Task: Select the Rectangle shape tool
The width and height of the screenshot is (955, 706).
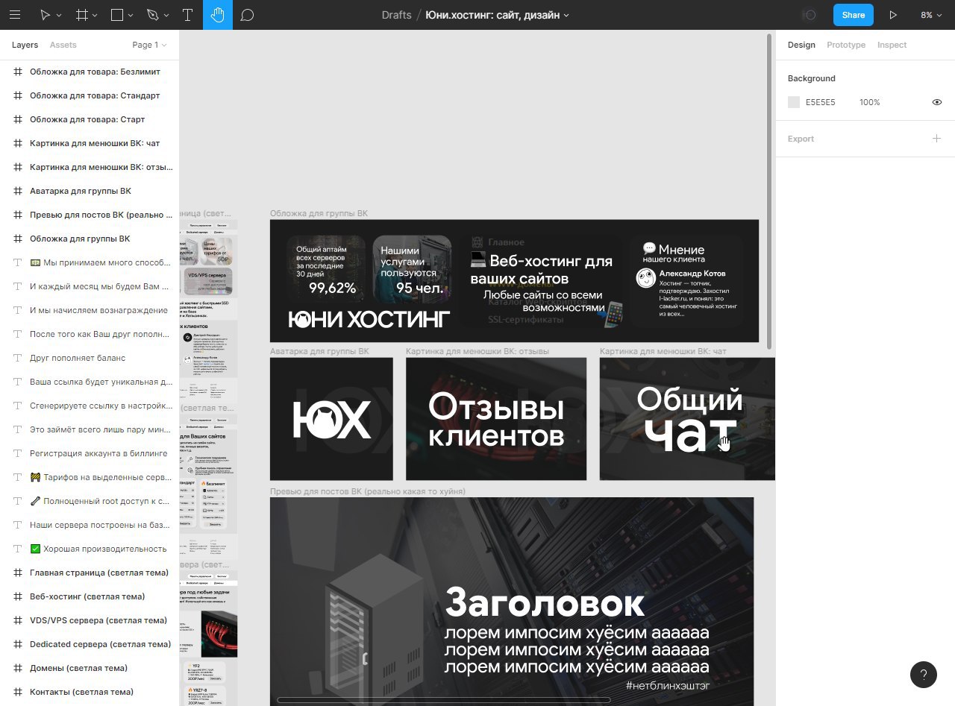Action: [x=117, y=15]
